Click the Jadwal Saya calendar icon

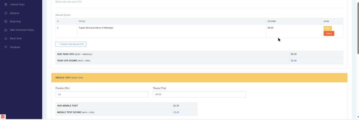(6, 4)
